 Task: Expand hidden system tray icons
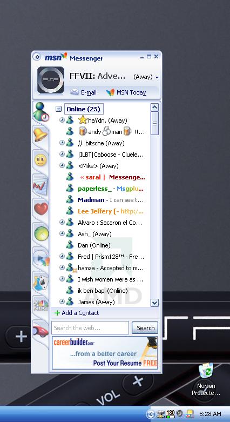click(151, 414)
